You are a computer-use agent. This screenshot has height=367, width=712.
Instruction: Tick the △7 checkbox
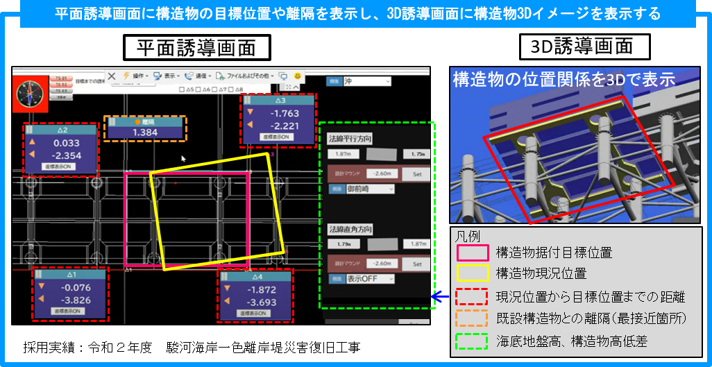pos(215,90)
